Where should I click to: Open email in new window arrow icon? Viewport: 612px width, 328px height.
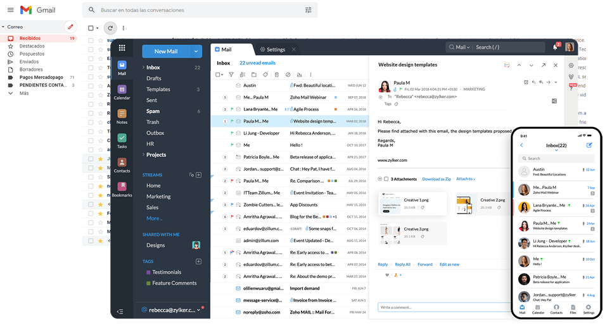coord(544,66)
